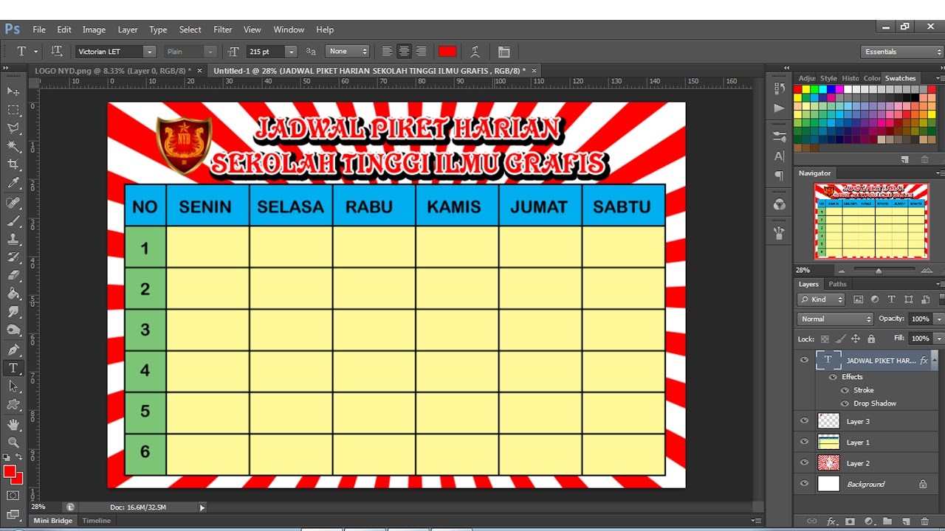Click the red text color swatch
Screen dimensions: 945x531
click(447, 52)
